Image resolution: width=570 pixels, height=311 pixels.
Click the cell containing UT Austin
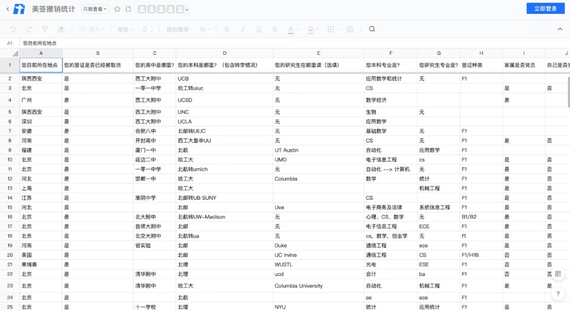point(318,150)
